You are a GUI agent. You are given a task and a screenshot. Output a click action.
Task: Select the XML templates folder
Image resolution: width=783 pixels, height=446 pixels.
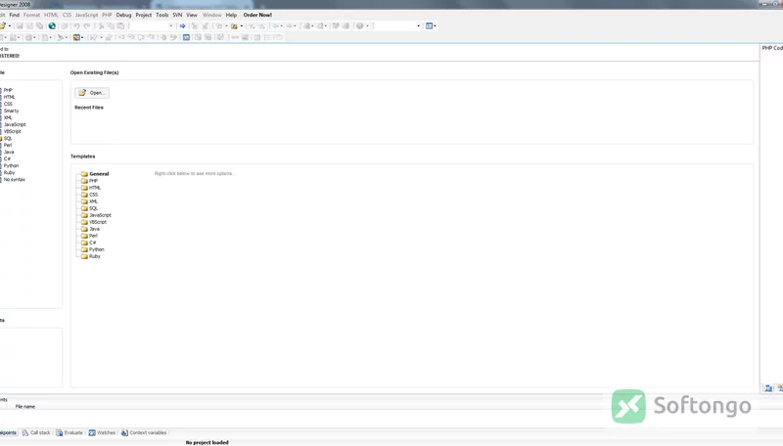pyautogui.click(x=93, y=201)
